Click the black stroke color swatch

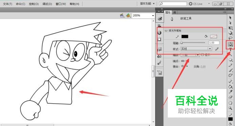(185, 36)
